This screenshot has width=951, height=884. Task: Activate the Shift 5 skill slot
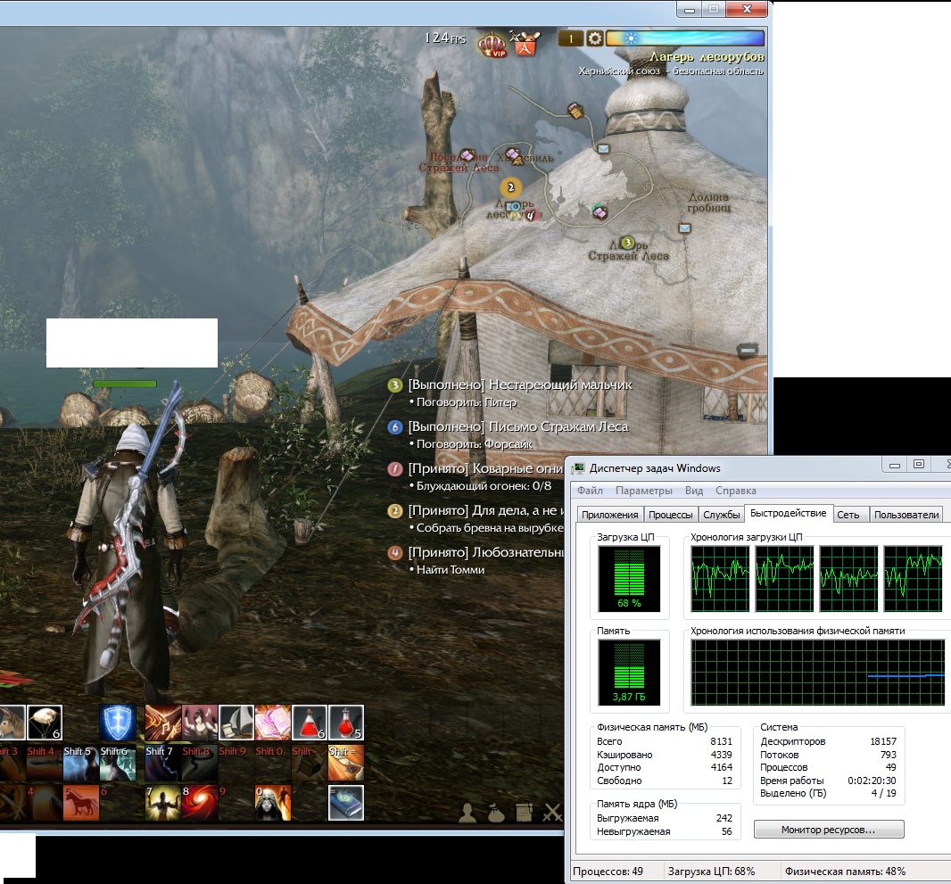pyautogui.click(x=80, y=763)
